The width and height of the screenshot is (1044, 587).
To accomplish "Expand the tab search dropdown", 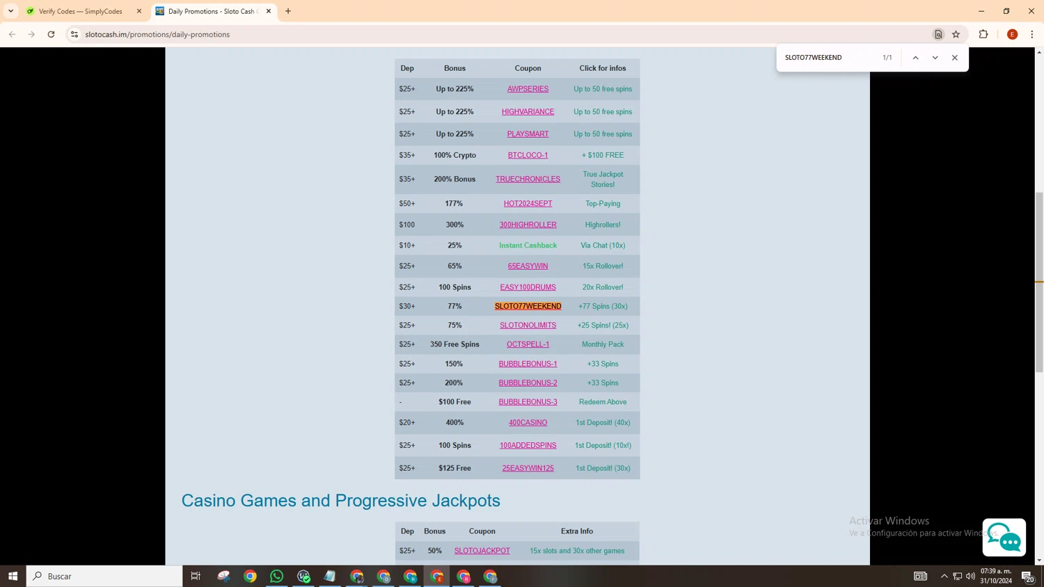I will point(10,11).
